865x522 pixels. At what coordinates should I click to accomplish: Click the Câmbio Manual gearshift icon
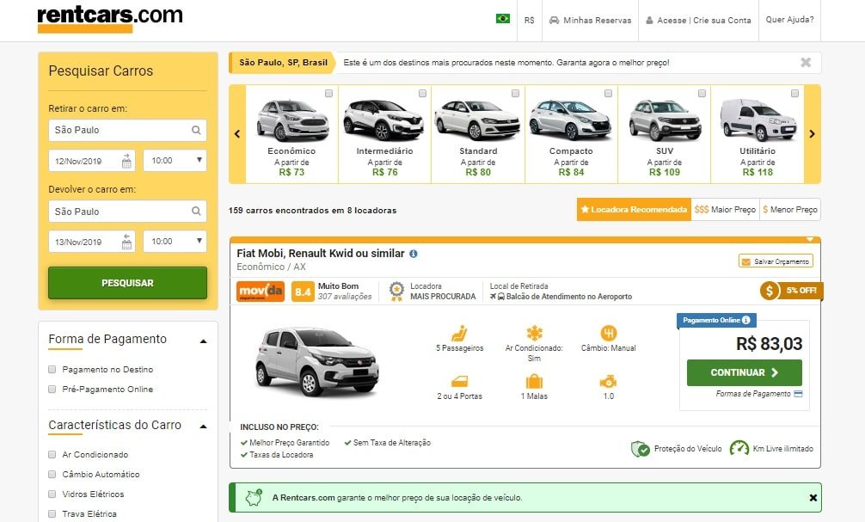[609, 334]
